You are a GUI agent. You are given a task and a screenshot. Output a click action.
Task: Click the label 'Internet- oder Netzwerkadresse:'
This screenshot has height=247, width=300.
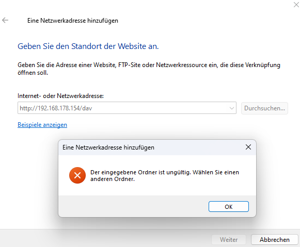[x=60, y=96]
